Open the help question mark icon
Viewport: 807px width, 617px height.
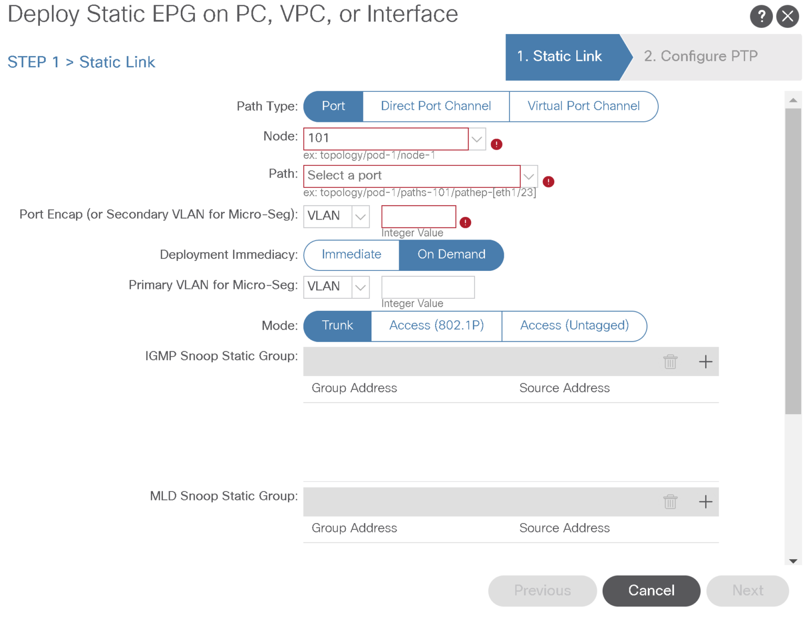point(761,17)
